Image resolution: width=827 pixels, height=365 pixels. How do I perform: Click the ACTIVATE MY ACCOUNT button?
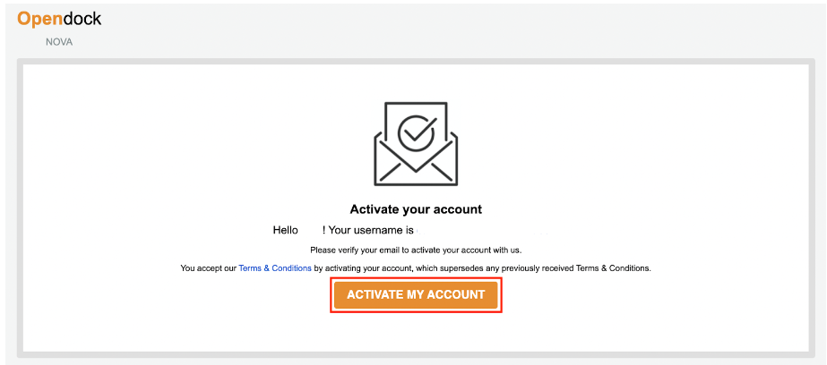pyautogui.click(x=416, y=295)
